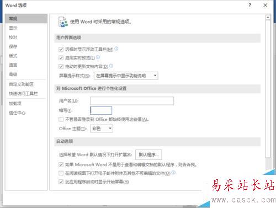The width and height of the screenshot is (276, 208).
Task: Click the info icon beside 拖动时更新文档内容
Action: (111, 66)
